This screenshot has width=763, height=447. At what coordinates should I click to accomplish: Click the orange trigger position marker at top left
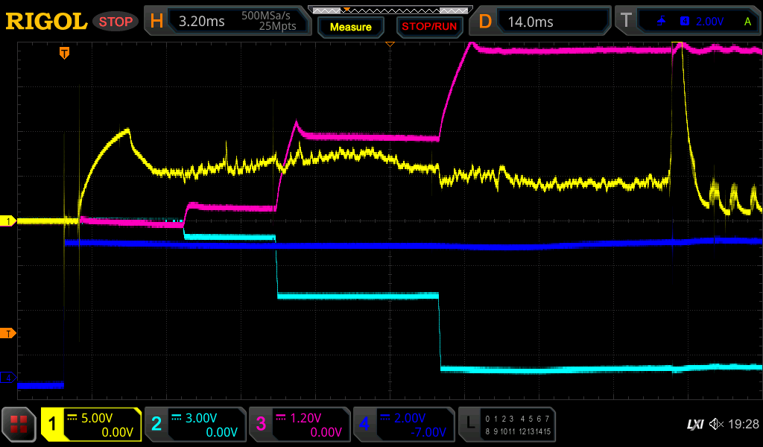pyautogui.click(x=65, y=53)
